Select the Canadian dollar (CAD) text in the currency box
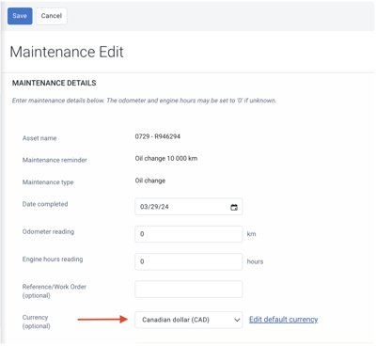 click(176, 320)
